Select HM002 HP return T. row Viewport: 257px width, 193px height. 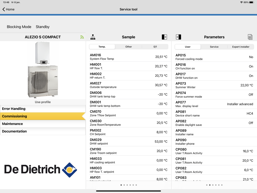tap(129, 75)
